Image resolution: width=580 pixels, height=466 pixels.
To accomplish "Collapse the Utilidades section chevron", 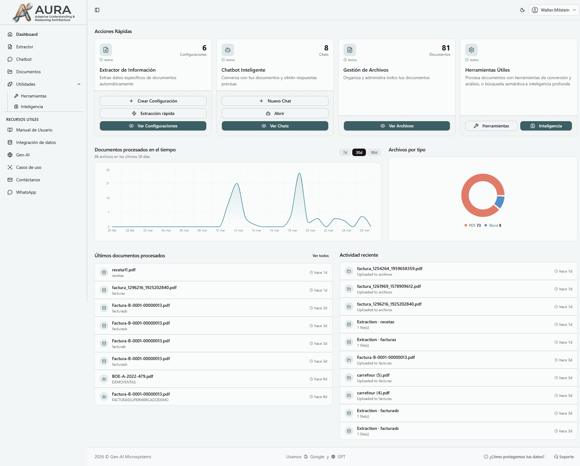I will click(x=79, y=84).
